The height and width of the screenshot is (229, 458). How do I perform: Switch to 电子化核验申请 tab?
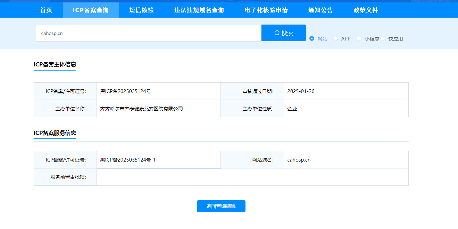tap(266, 10)
